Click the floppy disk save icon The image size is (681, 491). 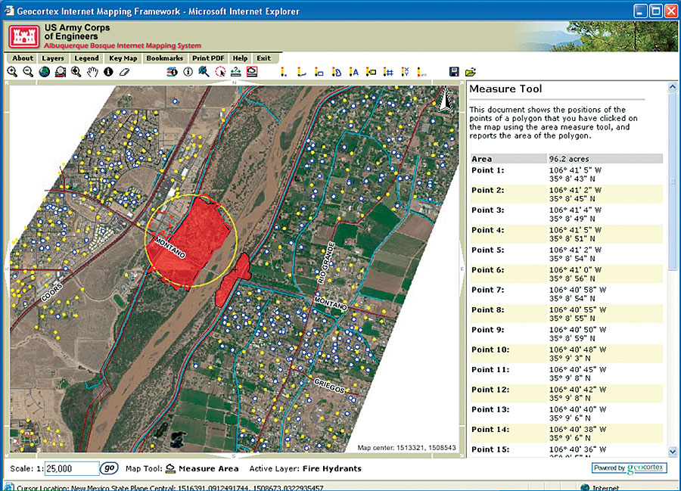tap(454, 72)
